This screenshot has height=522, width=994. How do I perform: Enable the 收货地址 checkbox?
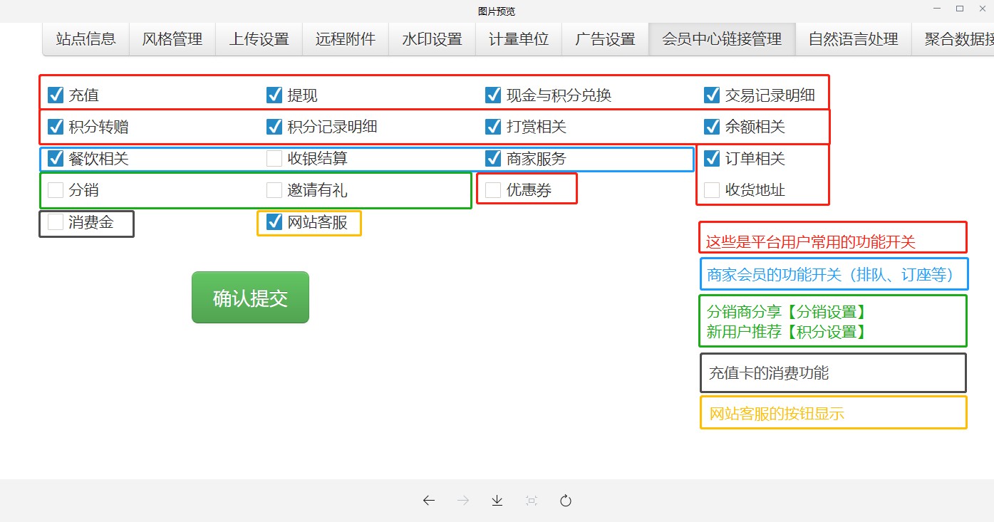click(x=712, y=190)
